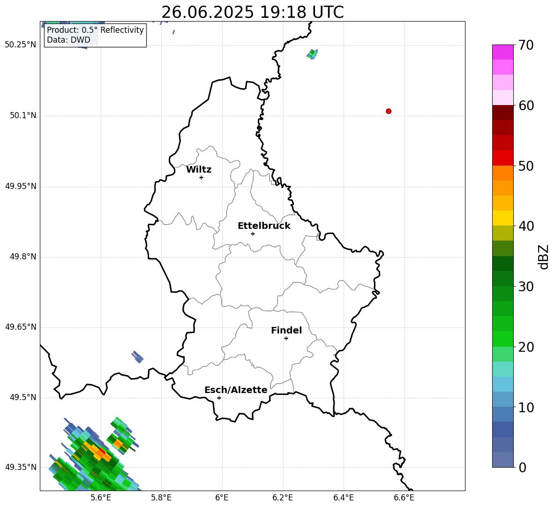555x507 pixels.
Task: Click the small green echo near top right
Action: click(312, 54)
